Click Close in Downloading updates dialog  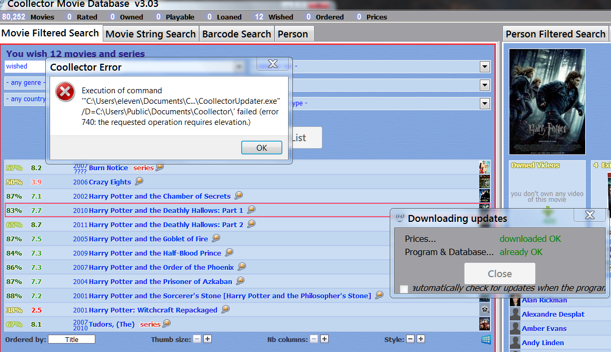500,273
